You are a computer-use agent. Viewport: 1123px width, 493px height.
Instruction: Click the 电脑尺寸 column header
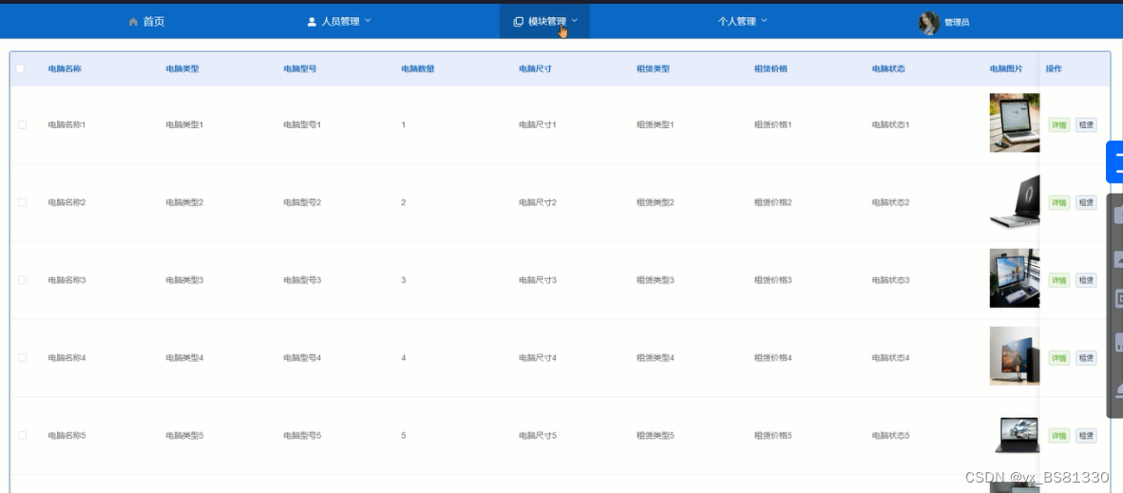click(x=535, y=68)
